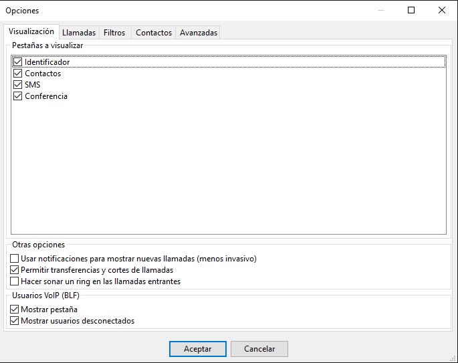Open the Filtros tab
This screenshot has width=458, height=363.
tap(114, 33)
